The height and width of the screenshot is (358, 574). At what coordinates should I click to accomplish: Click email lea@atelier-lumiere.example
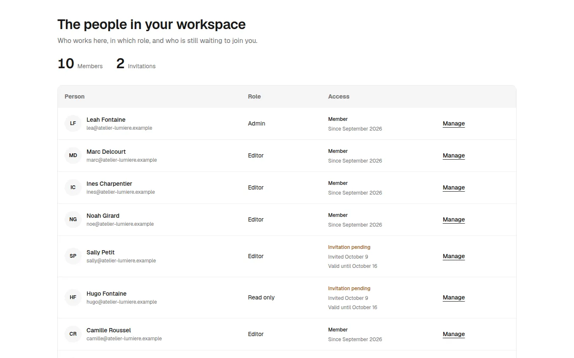coord(119,128)
